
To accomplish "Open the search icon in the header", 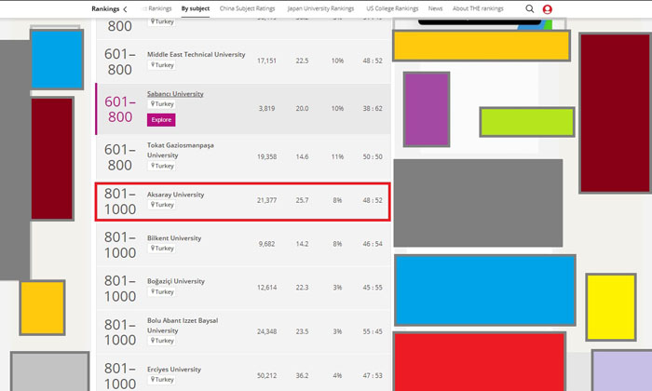I will tap(529, 8).
